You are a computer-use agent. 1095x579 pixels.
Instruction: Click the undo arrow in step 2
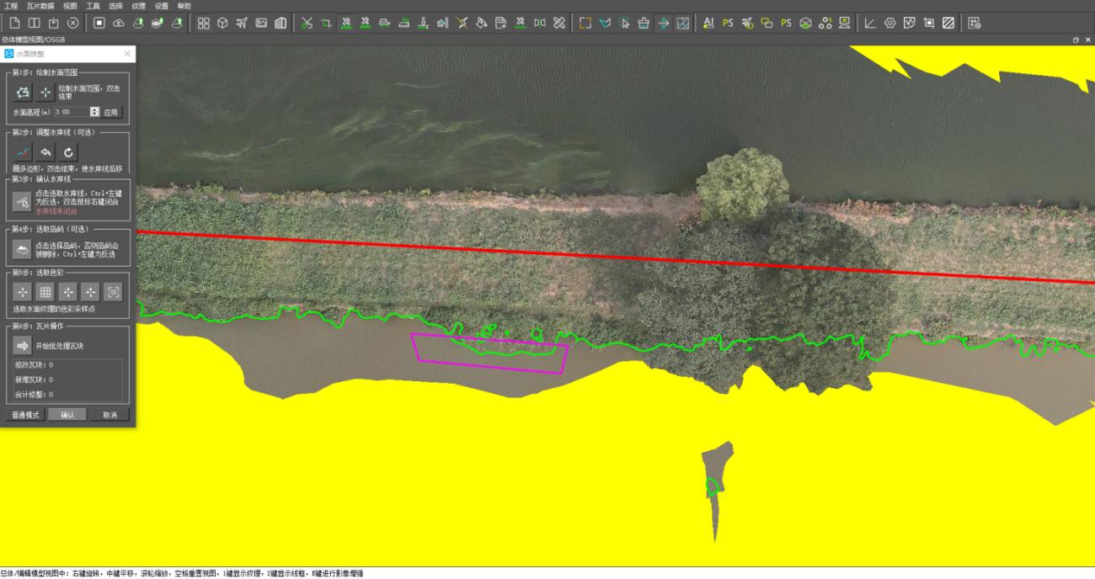45,152
